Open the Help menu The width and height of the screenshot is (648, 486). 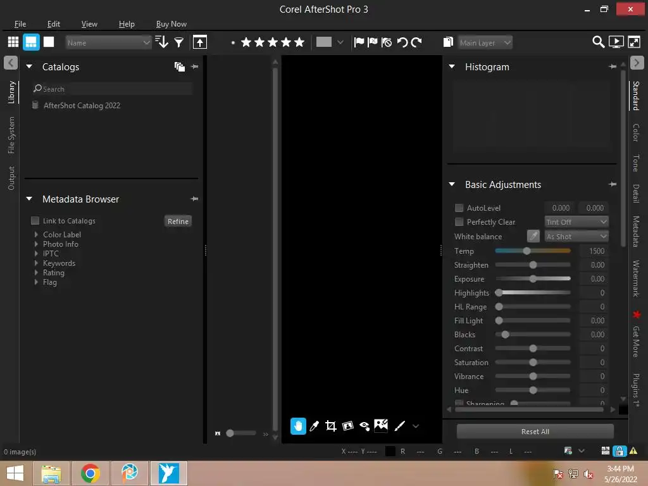[x=127, y=24]
